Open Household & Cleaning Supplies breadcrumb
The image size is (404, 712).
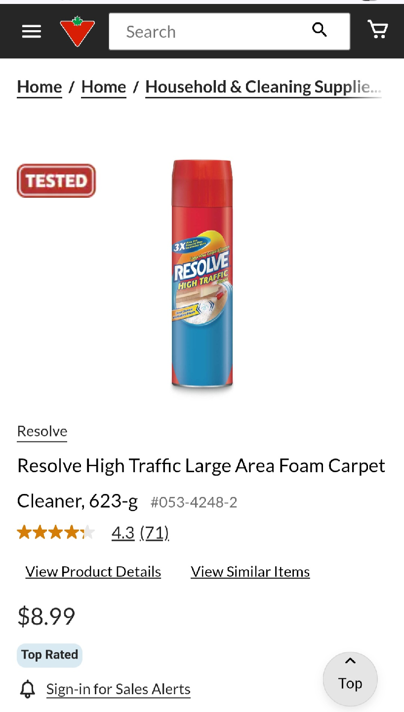(x=263, y=87)
